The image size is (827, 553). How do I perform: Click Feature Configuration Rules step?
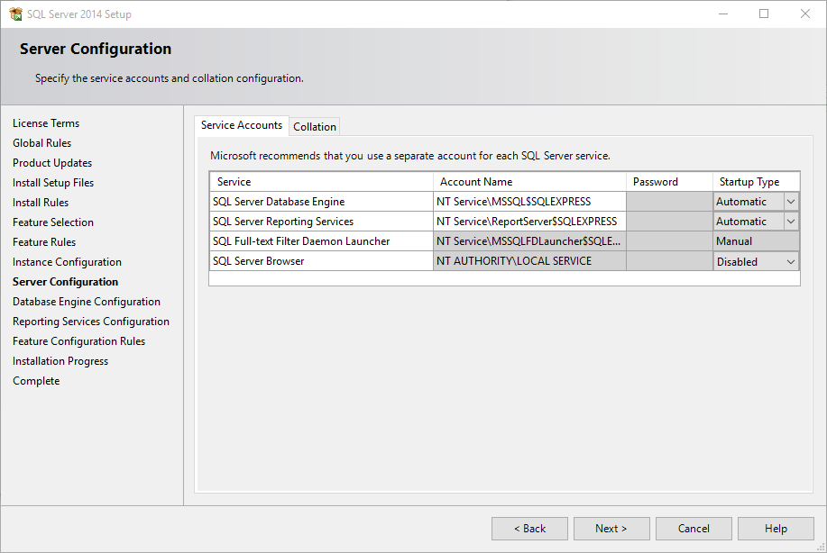(79, 341)
